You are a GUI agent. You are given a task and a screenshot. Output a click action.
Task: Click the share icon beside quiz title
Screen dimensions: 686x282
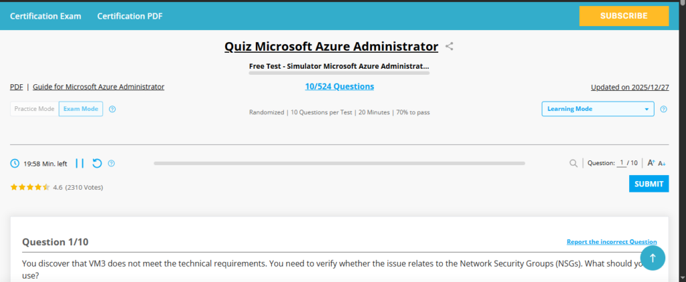click(450, 47)
